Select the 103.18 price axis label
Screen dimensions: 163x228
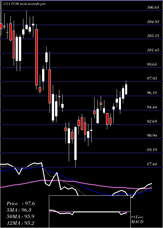pos(153,36)
